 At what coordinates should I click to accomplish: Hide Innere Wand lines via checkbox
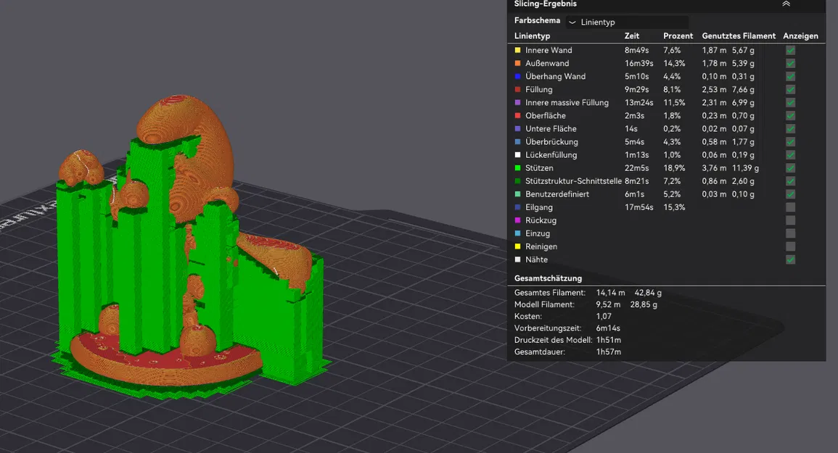tap(790, 50)
